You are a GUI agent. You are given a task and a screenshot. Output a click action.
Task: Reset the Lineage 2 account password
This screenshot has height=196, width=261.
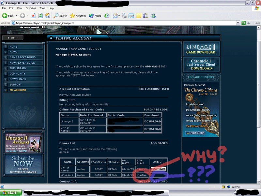pyautogui.click(x=99, y=175)
